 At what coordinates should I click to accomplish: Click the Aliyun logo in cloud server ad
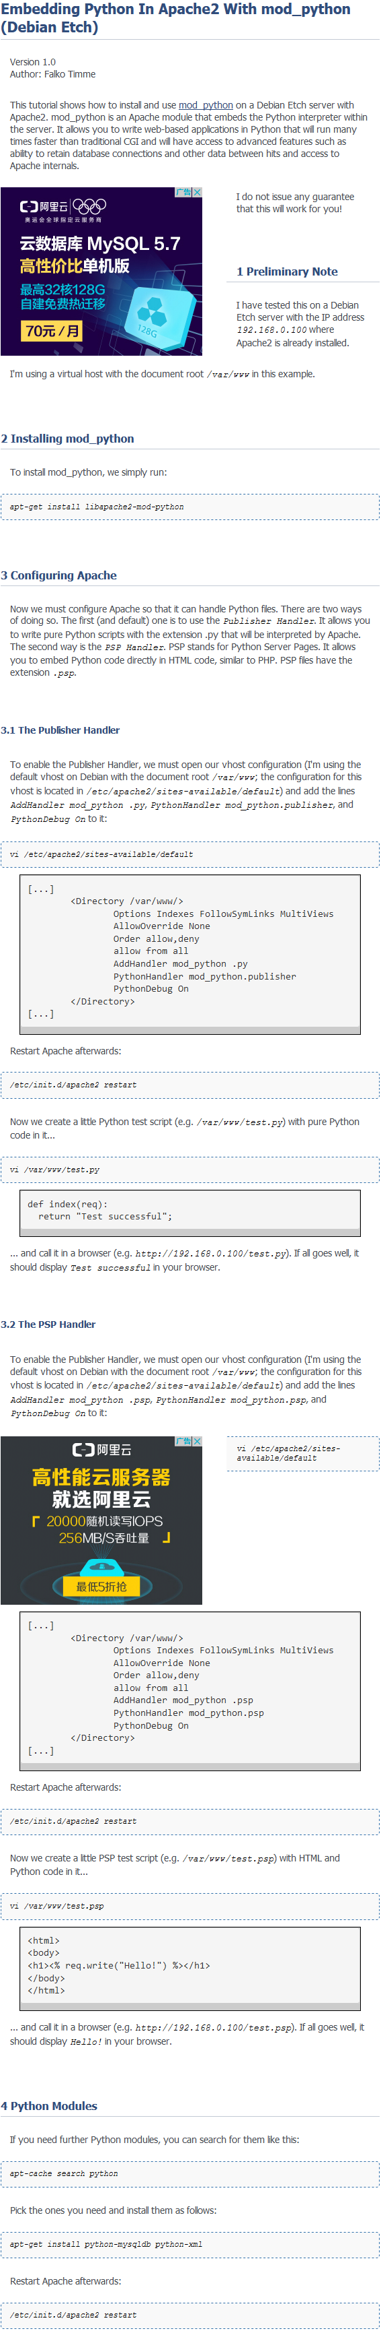[102, 1450]
